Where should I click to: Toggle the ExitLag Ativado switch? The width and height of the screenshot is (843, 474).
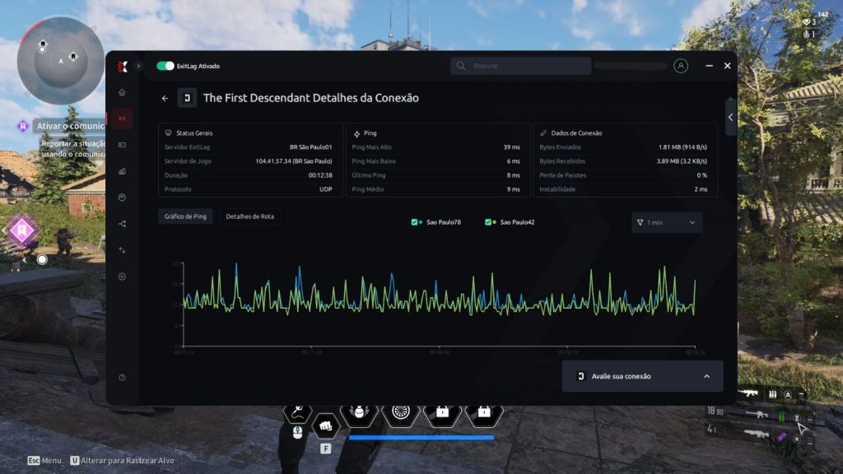point(165,66)
